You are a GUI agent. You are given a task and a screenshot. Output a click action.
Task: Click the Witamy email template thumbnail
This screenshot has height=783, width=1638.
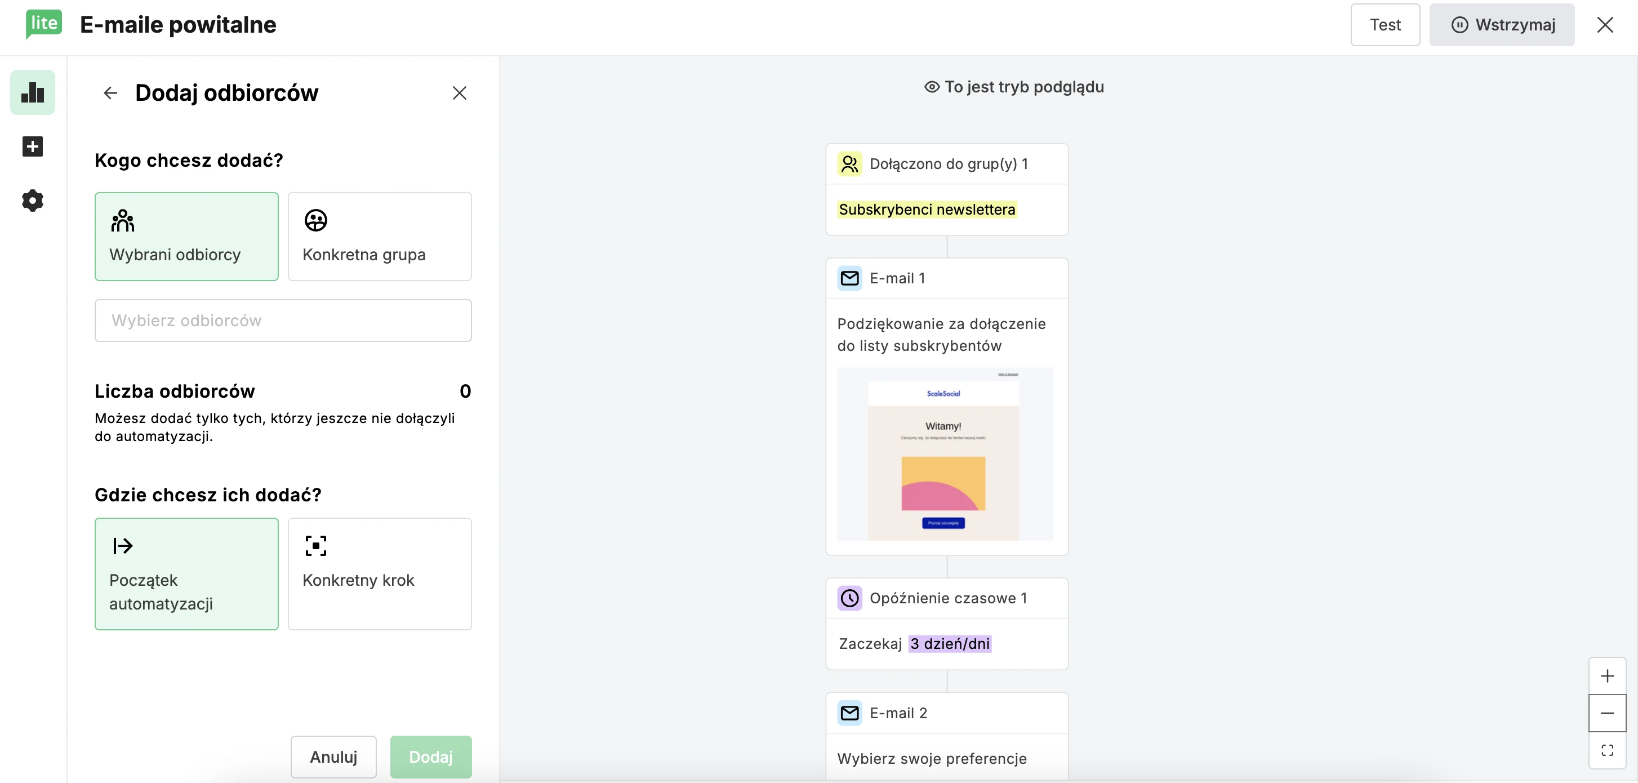944,455
